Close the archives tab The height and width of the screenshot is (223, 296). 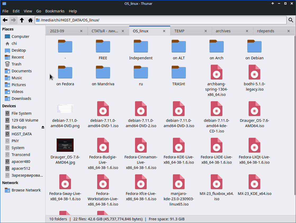(x=247, y=31)
